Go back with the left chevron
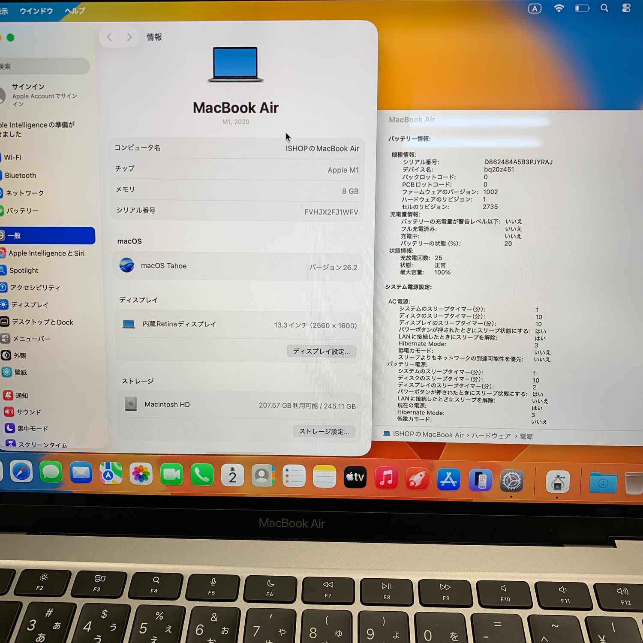 (x=110, y=37)
